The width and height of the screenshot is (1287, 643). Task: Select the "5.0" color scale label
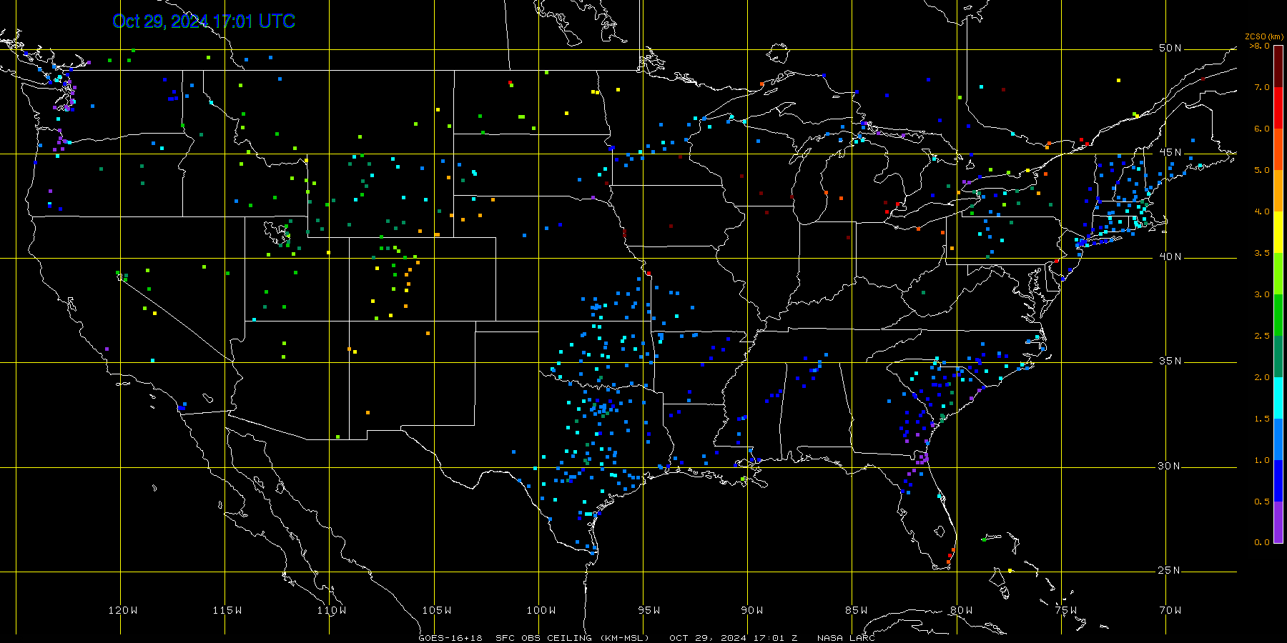[1262, 170]
